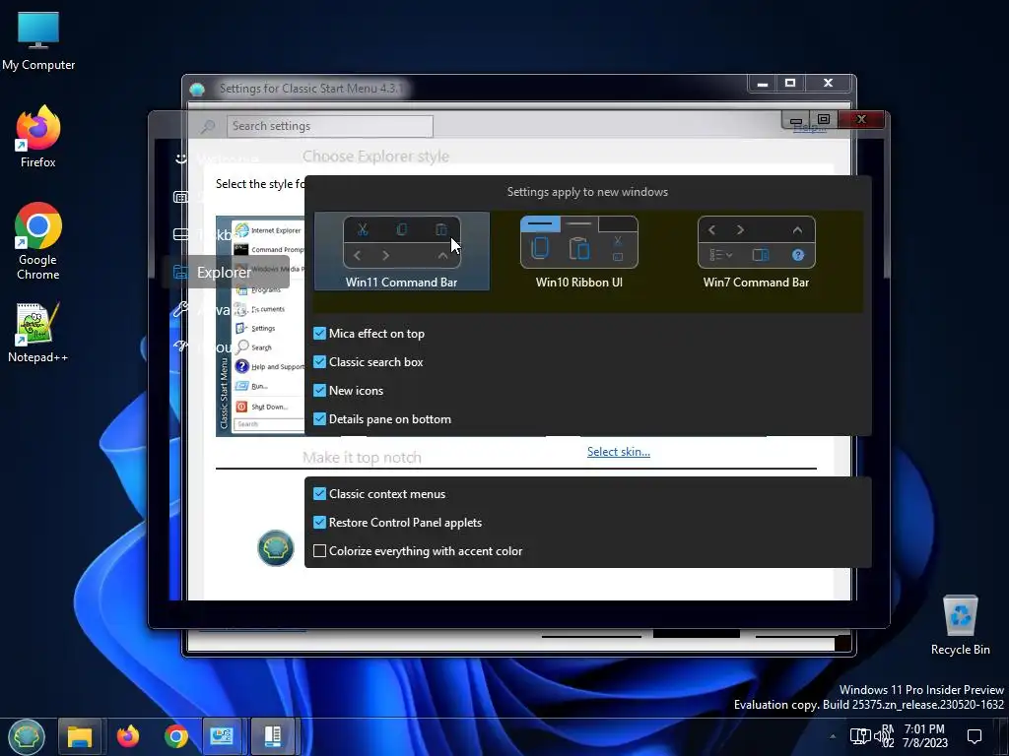The height and width of the screenshot is (756, 1009).
Task: Select the Win7 Command Bar style
Action: pyautogui.click(x=756, y=251)
